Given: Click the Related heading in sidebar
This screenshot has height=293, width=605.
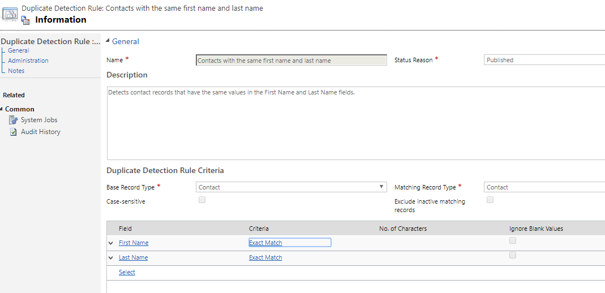Looking at the screenshot, I should tap(14, 95).
